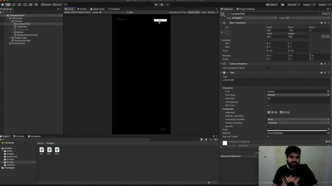Open Text component options menu
This screenshot has height=186, width=332.
(328, 72)
